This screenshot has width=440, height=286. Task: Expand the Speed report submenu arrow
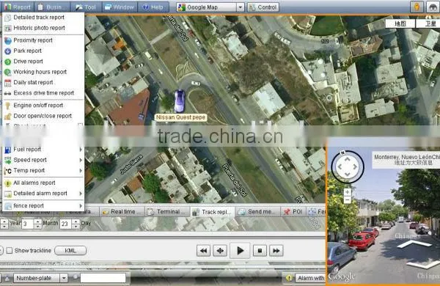[81, 160]
